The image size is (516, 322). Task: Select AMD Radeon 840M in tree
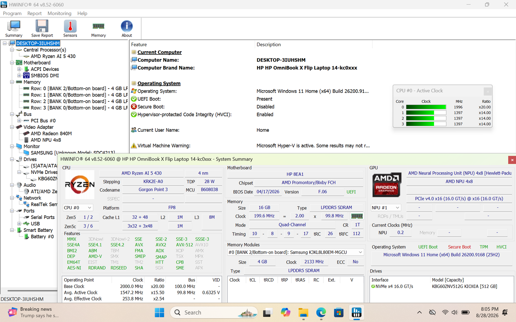(x=51, y=134)
